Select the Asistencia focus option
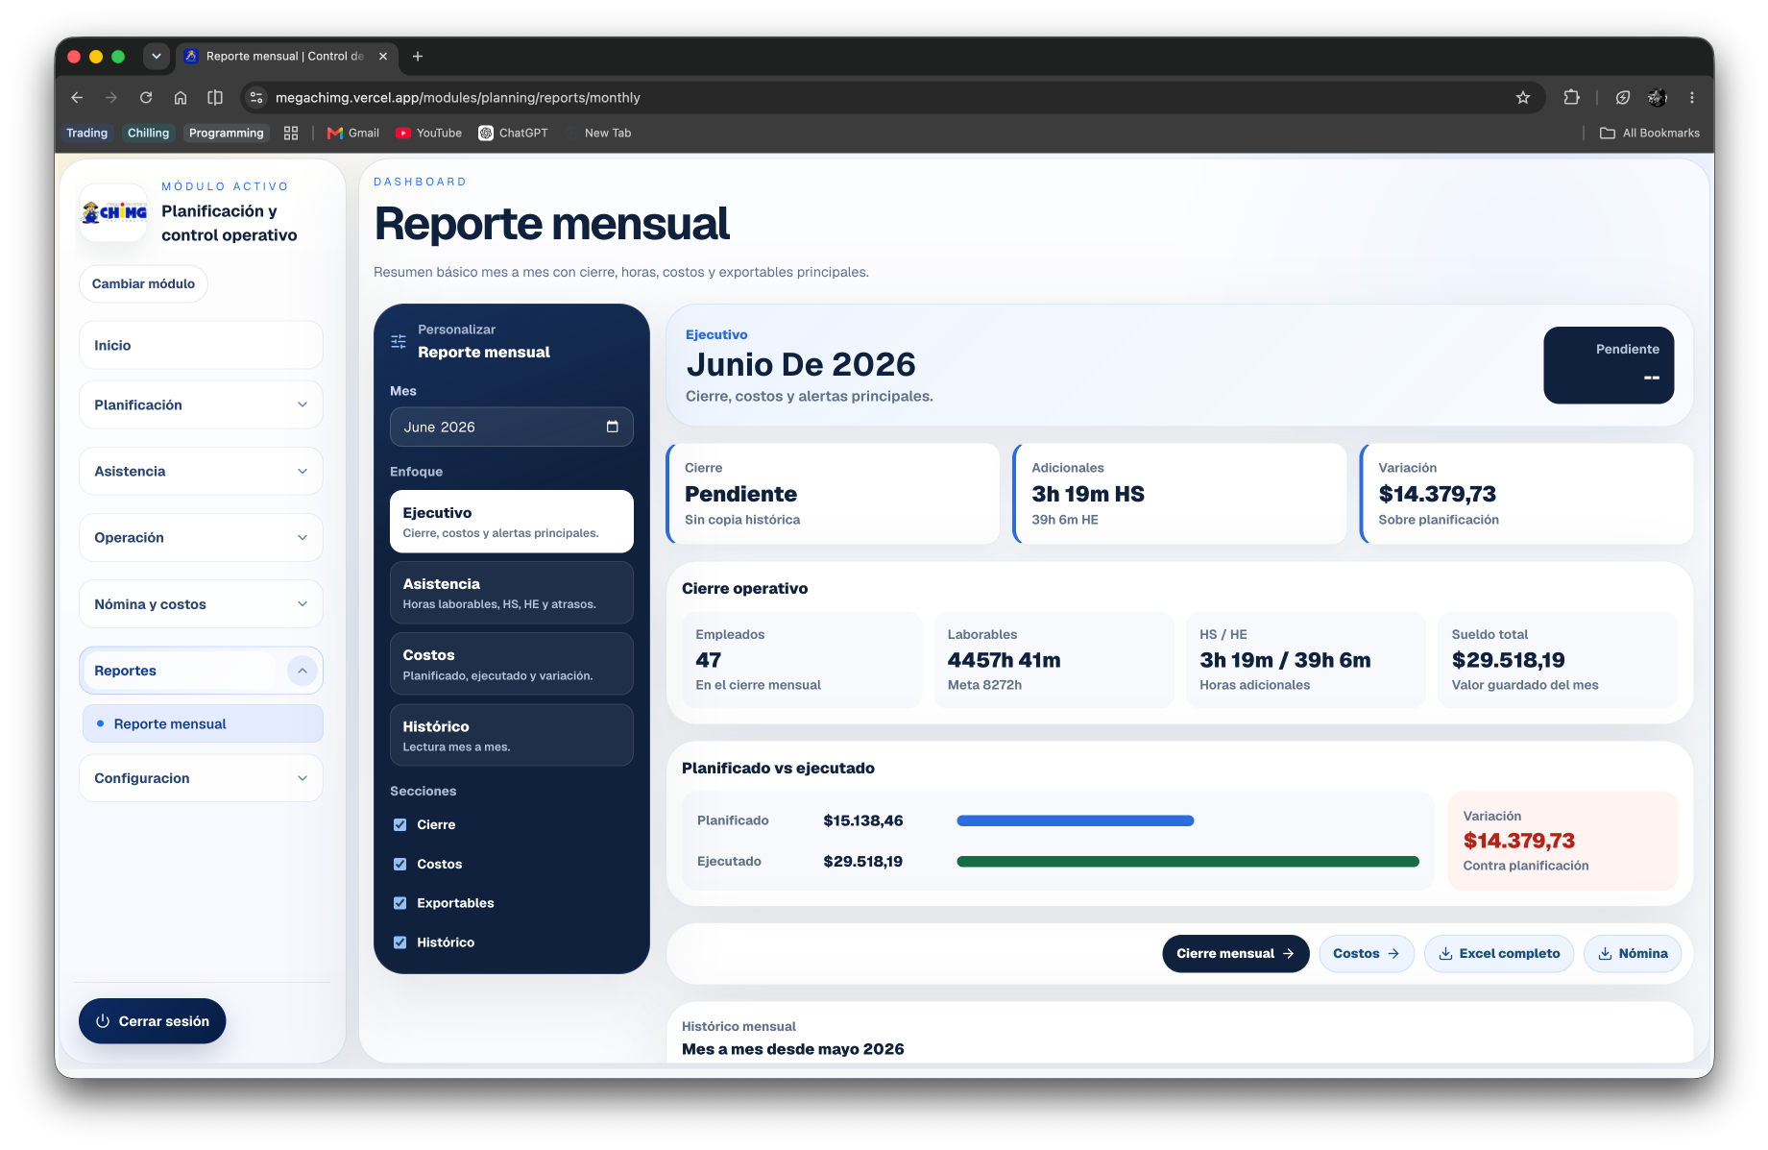This screenshot has width=1768, height=1150. pos(511,593)
